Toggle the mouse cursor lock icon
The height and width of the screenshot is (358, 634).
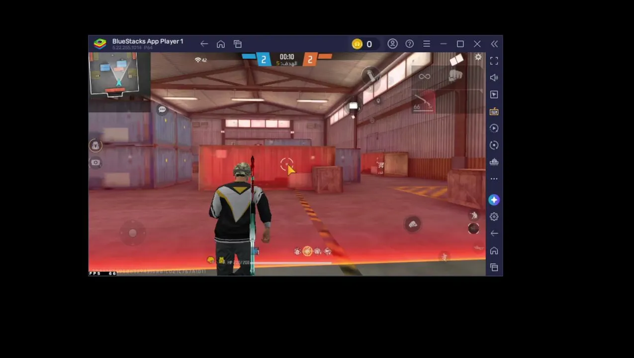[x=494, y=94]
